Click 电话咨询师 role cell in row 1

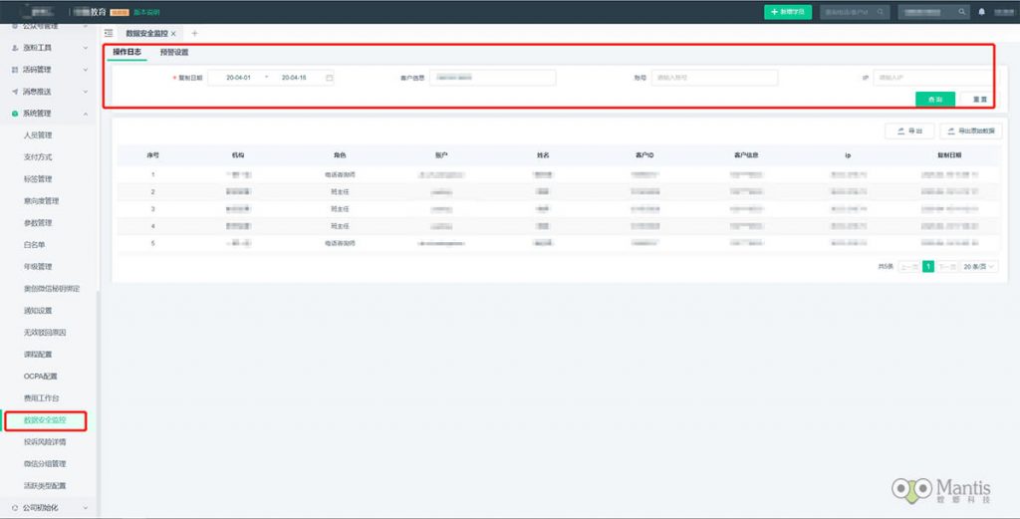click(340, 175)
